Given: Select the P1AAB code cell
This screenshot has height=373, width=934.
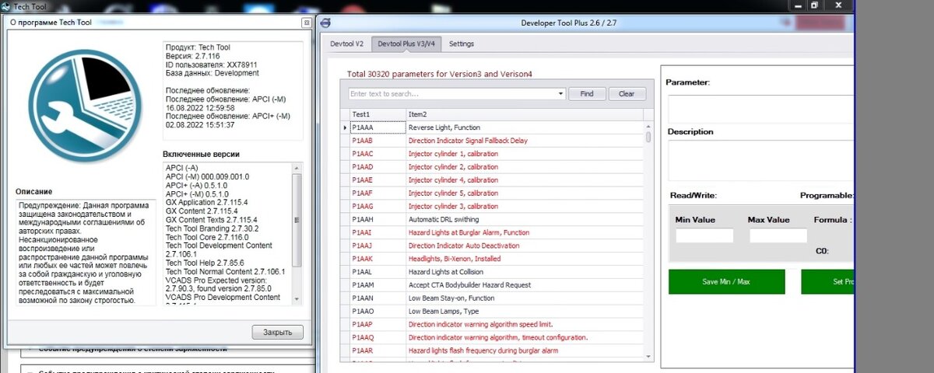Looking at the screenshot, I should [377, 141].
